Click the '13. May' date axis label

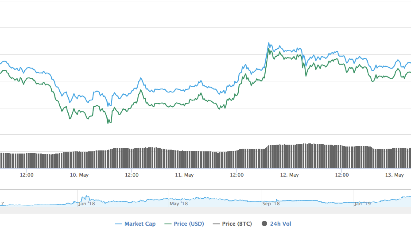pos(394,175)
